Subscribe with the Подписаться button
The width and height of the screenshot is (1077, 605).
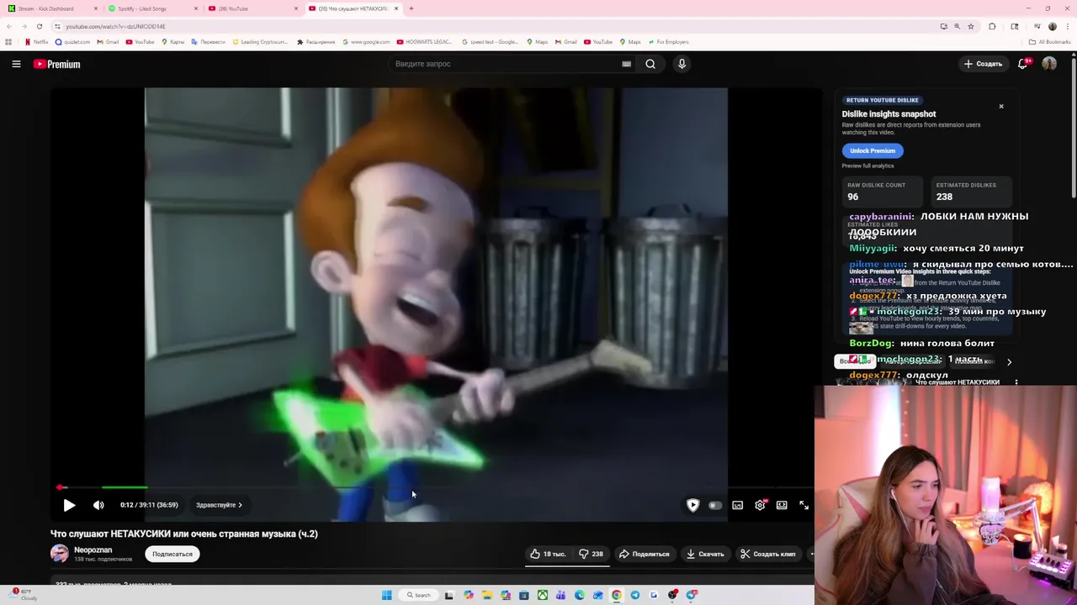point(172,554)
